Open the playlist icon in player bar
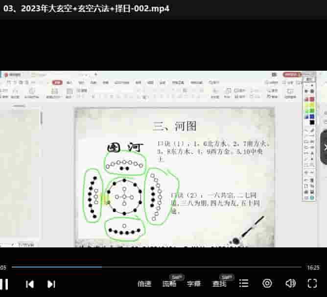Viewport: 327px width, 297px height. (244, 284)
